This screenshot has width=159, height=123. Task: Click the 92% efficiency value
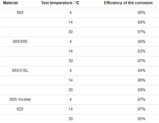[141, 51]
